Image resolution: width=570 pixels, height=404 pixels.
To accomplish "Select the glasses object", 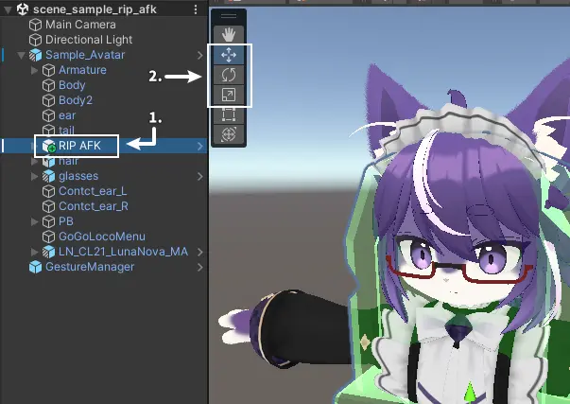I will pyautogui.click(x=78, y=176).
